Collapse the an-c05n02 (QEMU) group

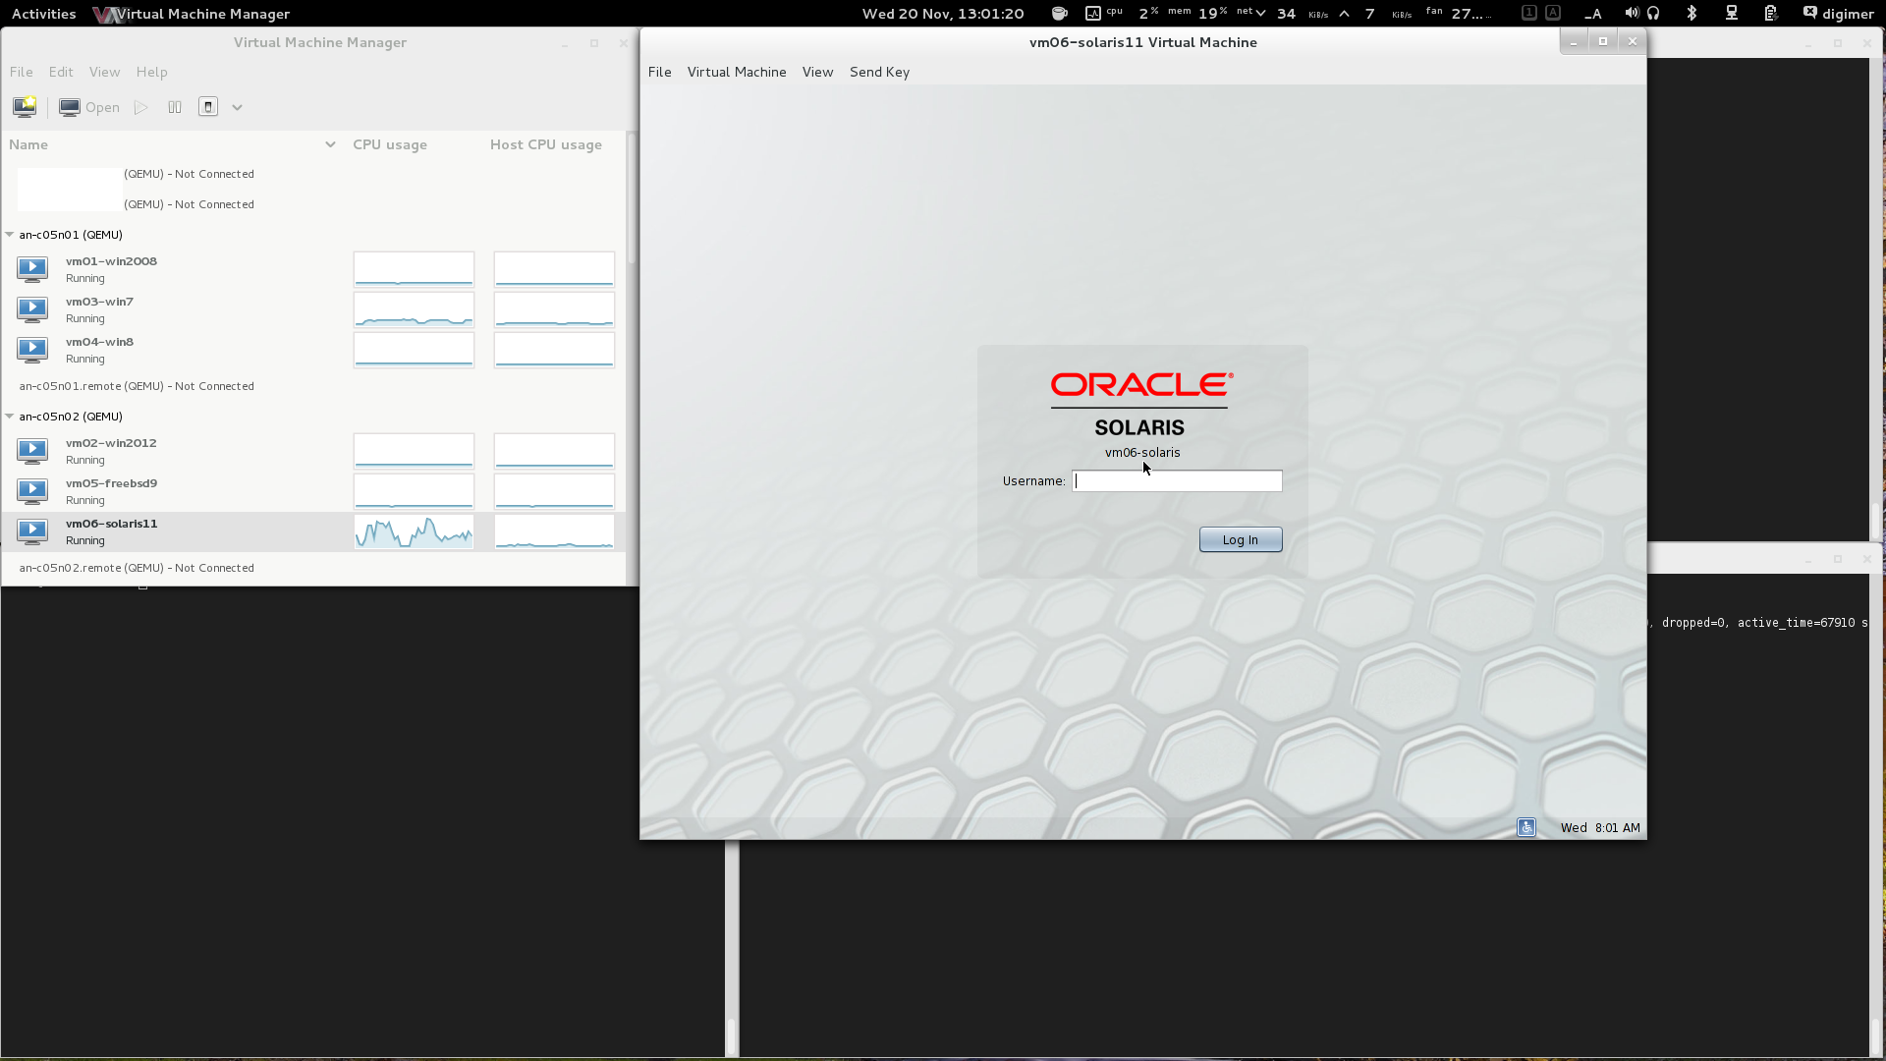pos(10,417)
